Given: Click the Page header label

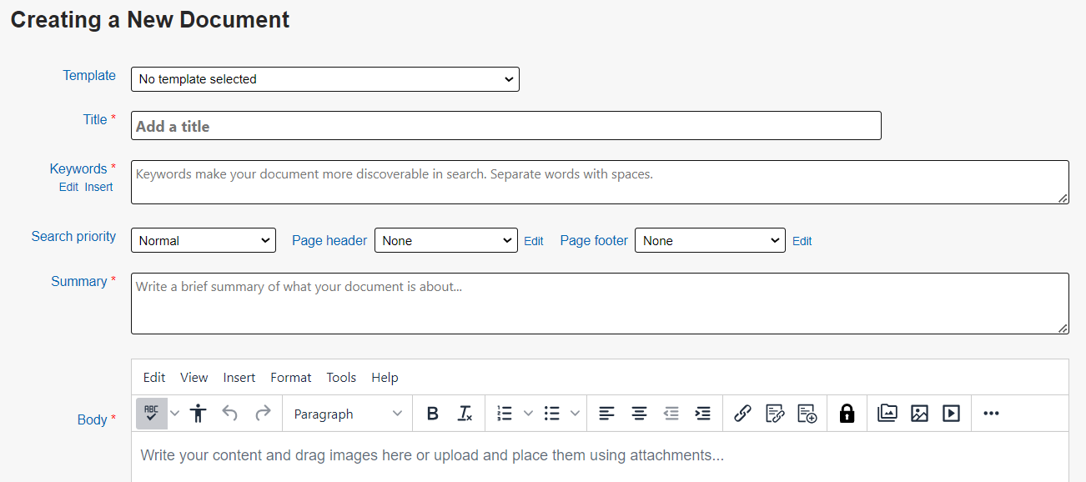Looking at the screenshot, I should pyautogui.click(x=329, y=240).
